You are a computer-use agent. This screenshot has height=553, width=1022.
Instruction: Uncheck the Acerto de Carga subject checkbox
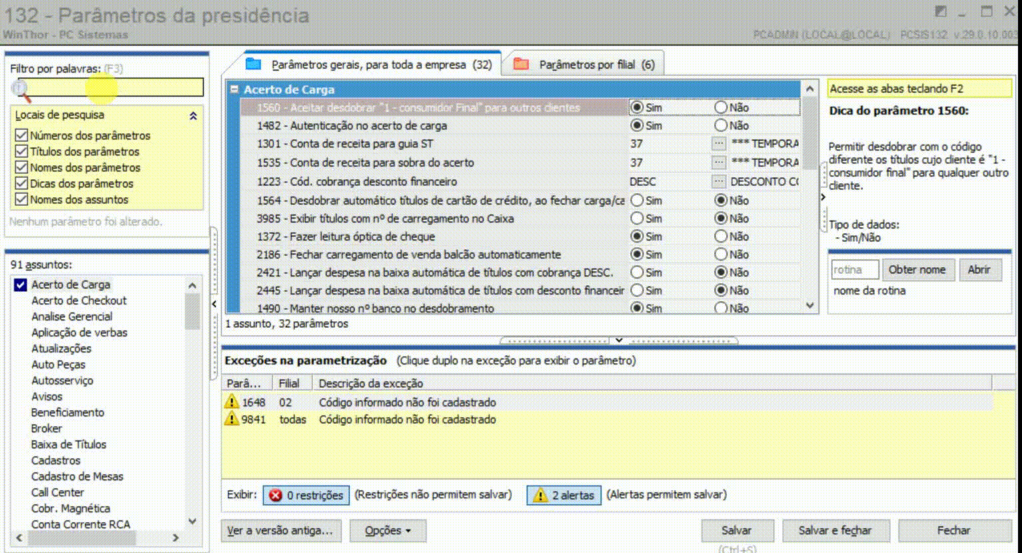tap(21, 284)
